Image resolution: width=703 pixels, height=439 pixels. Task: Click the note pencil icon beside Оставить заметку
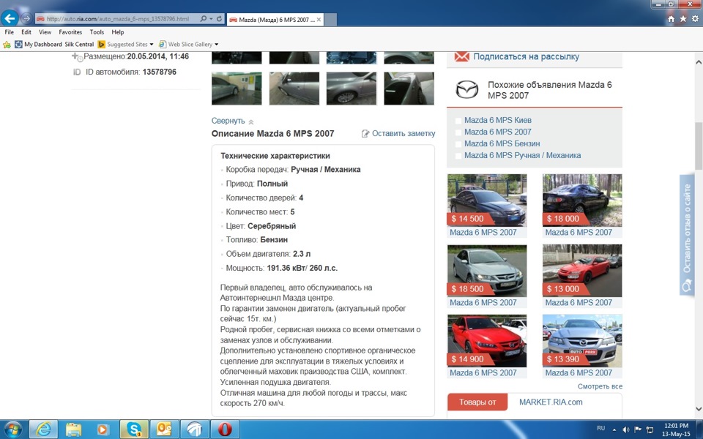tap(365, 133)
